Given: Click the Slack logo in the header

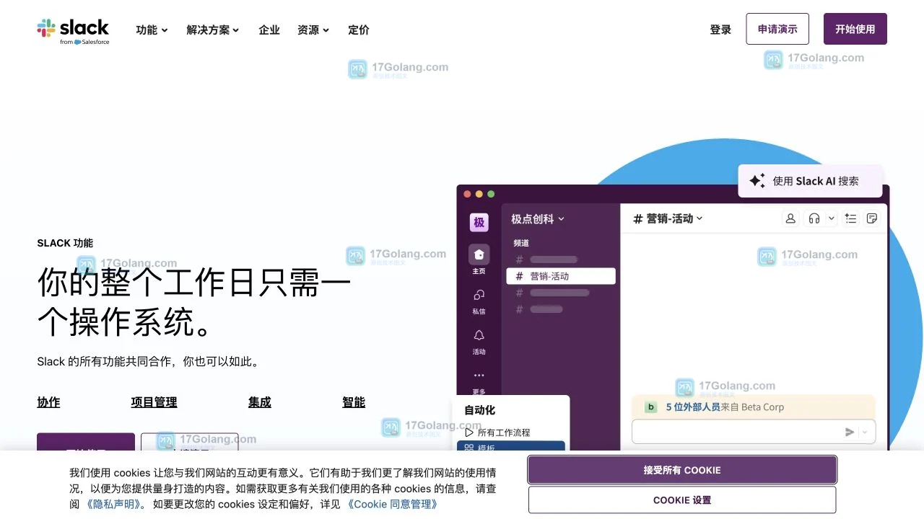Looking at the screenshot, I should pyautogui.click(x=73, y=31).
